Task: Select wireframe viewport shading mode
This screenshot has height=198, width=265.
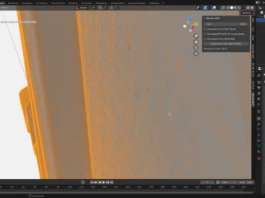Action: click(x=228, y=8)
